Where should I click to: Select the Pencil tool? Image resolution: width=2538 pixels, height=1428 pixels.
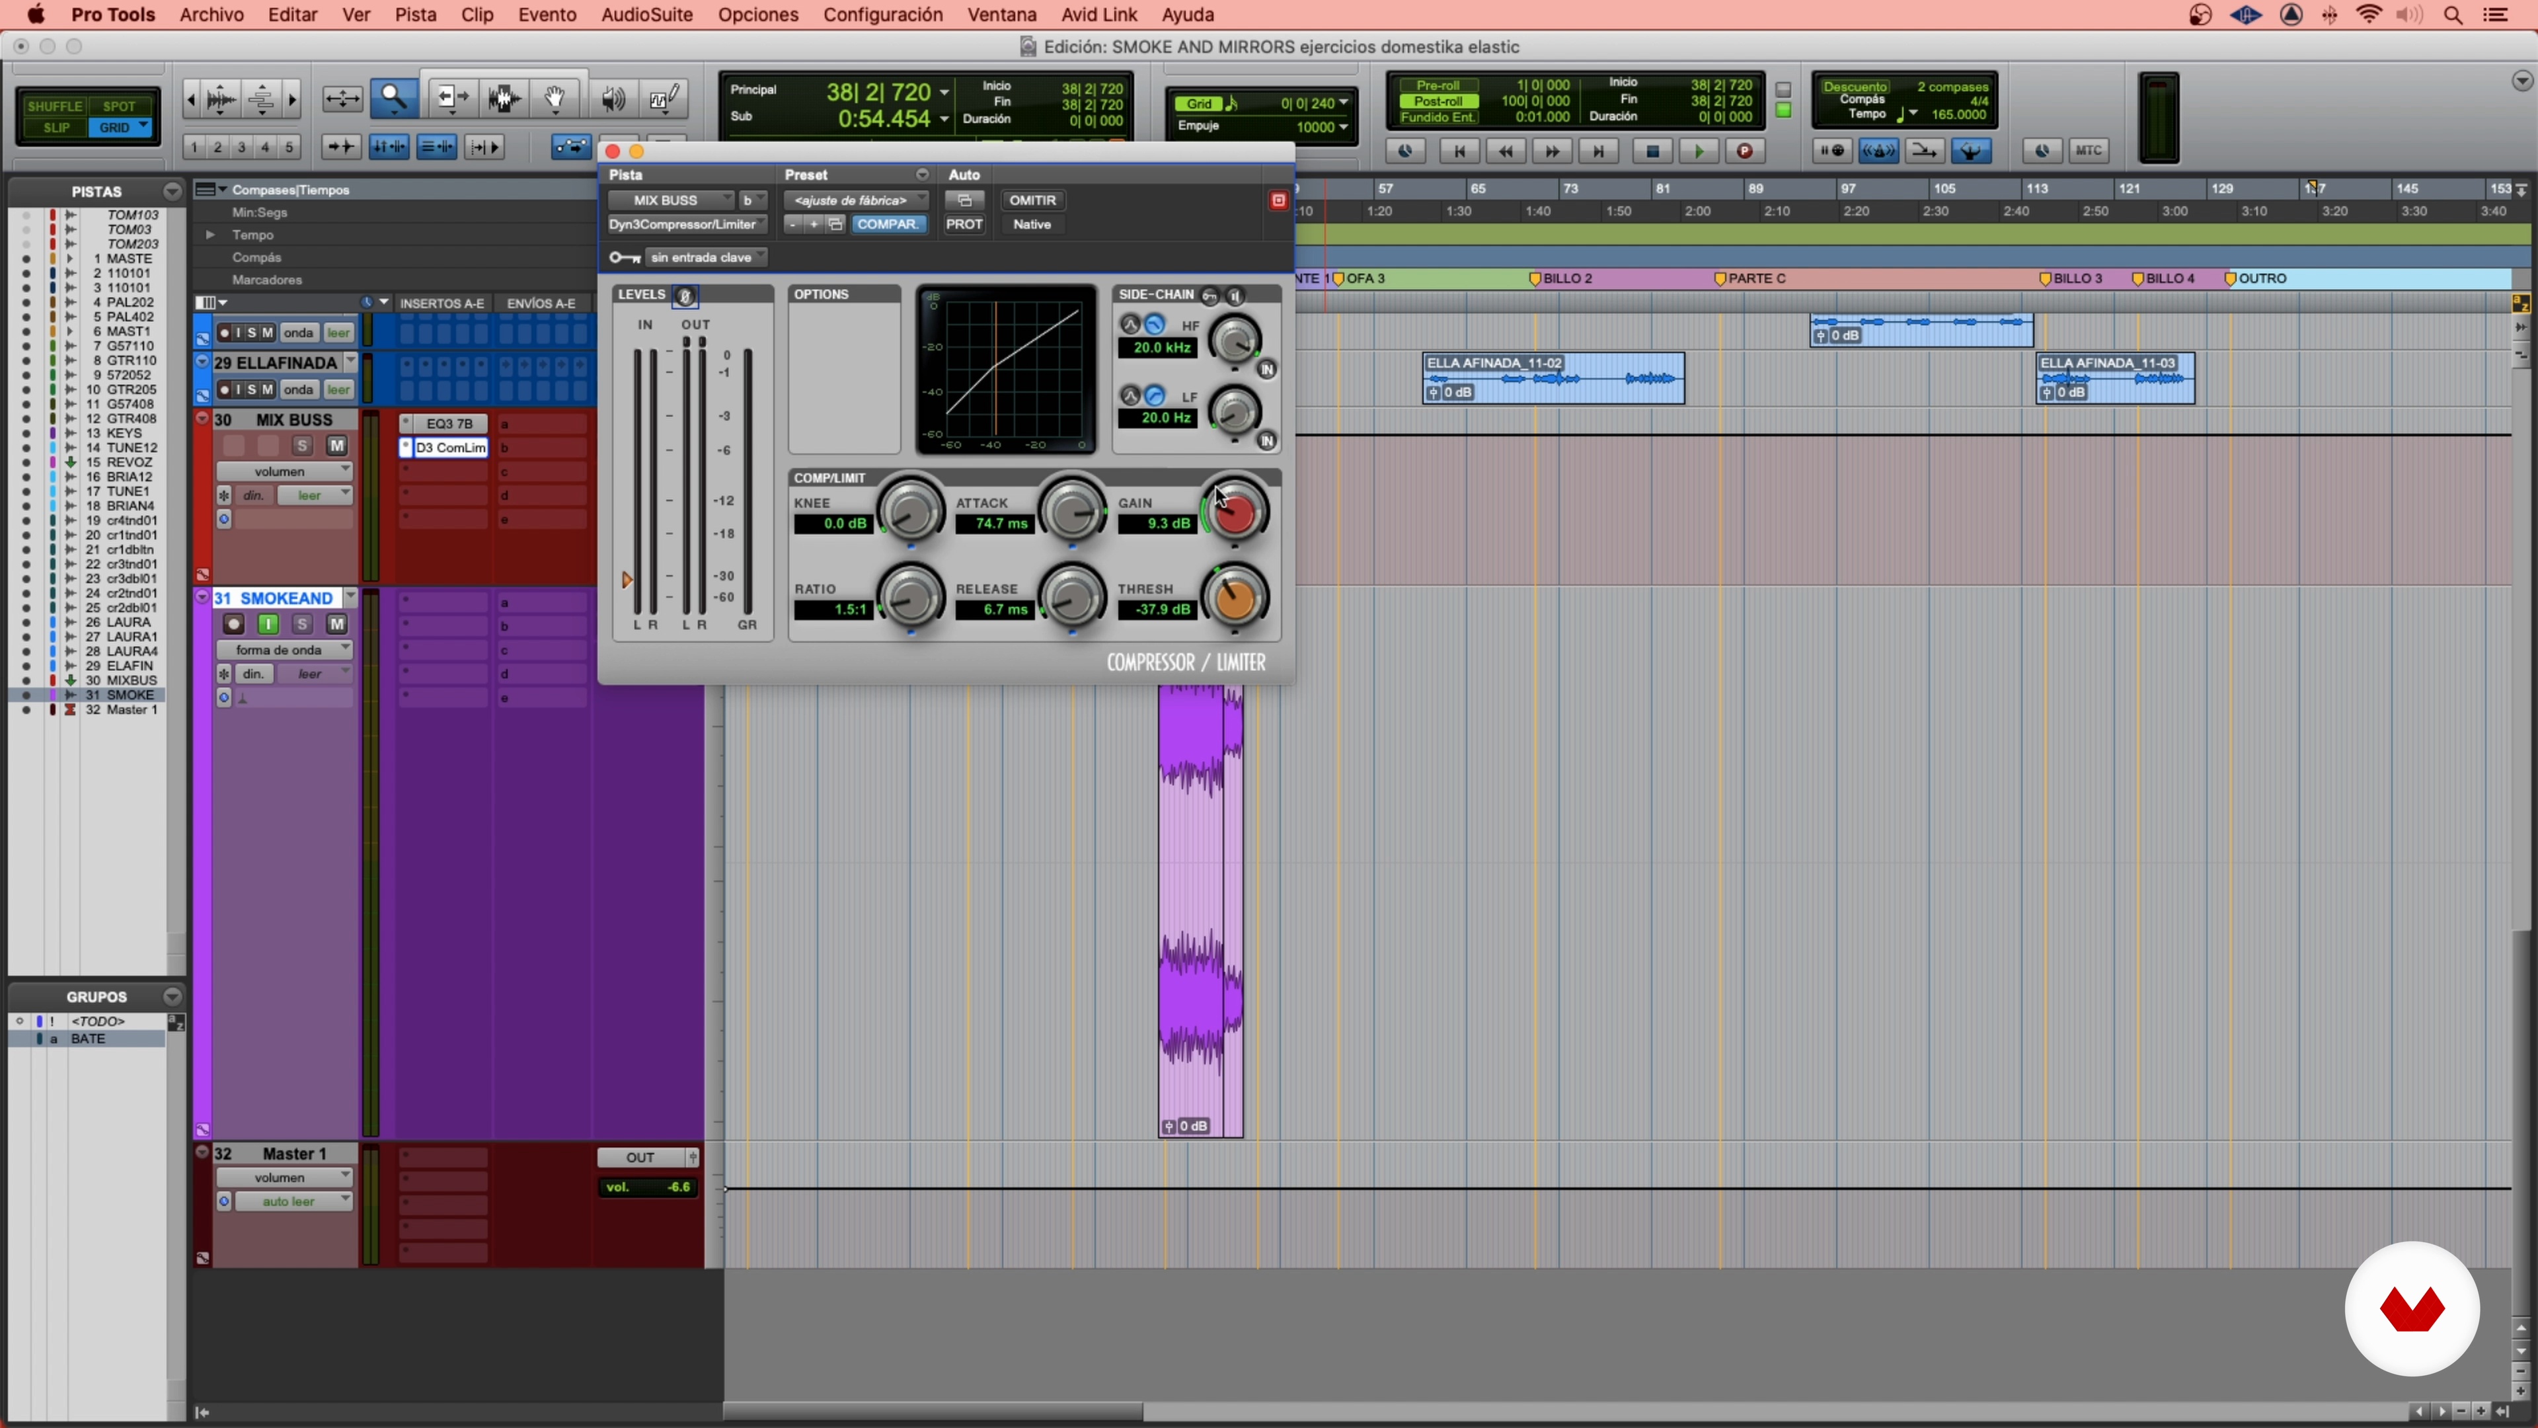(664, 98)
